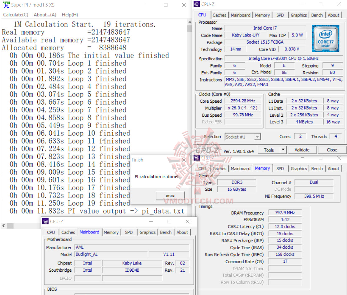Select Caches tab in Mainboard CPU-Z window
The image size is (347, 295).
coord(68,232)
